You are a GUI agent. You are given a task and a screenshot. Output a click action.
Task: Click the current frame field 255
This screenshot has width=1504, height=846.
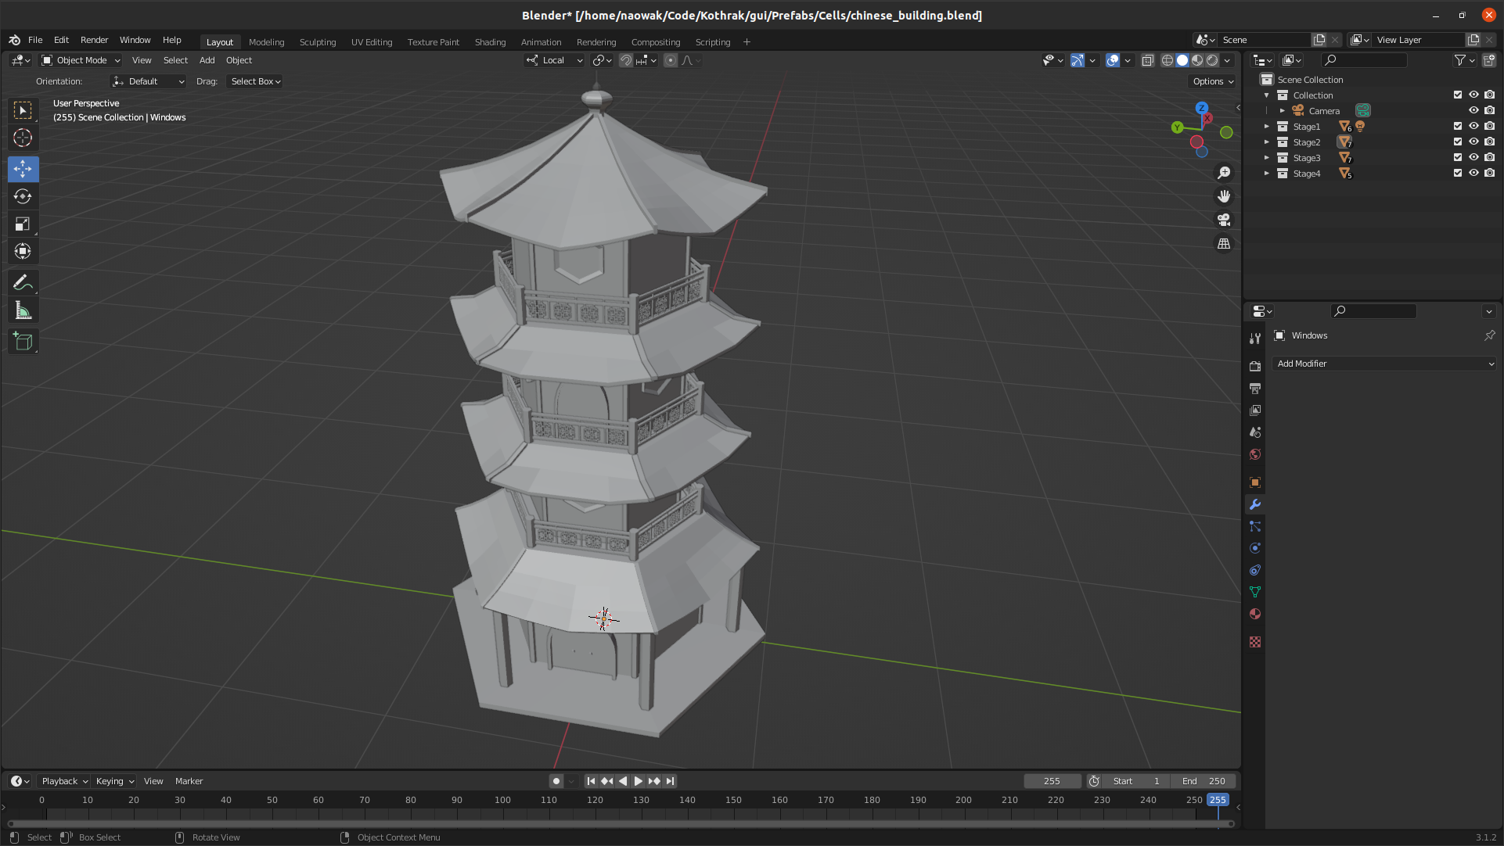[x=1052, y=781]
